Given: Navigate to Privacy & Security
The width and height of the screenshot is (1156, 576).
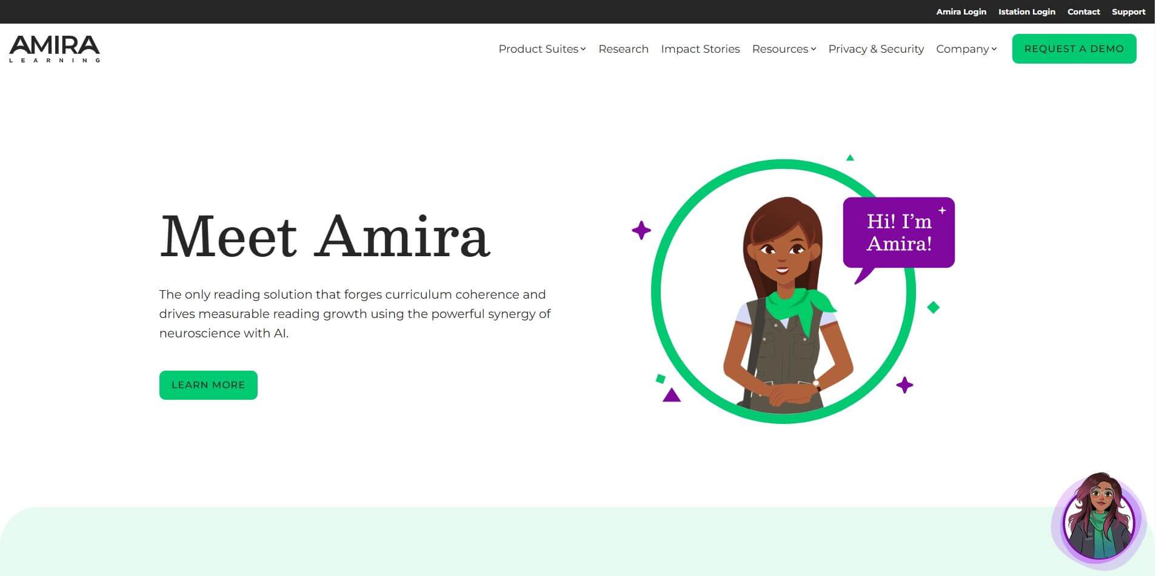Looking at the screenshot, I should pos(876,49).
